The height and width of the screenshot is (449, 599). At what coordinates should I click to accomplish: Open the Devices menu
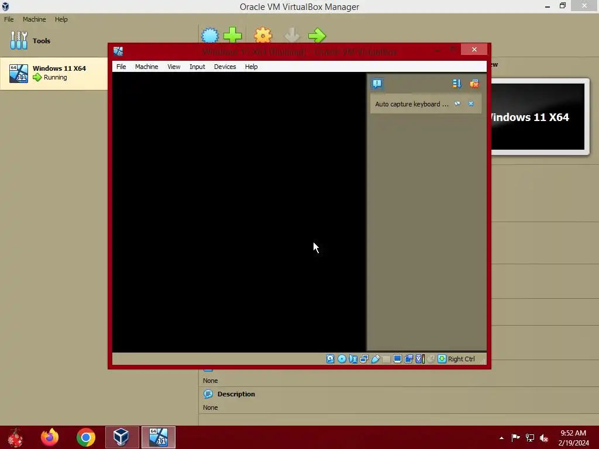click(x=225, y=67)
